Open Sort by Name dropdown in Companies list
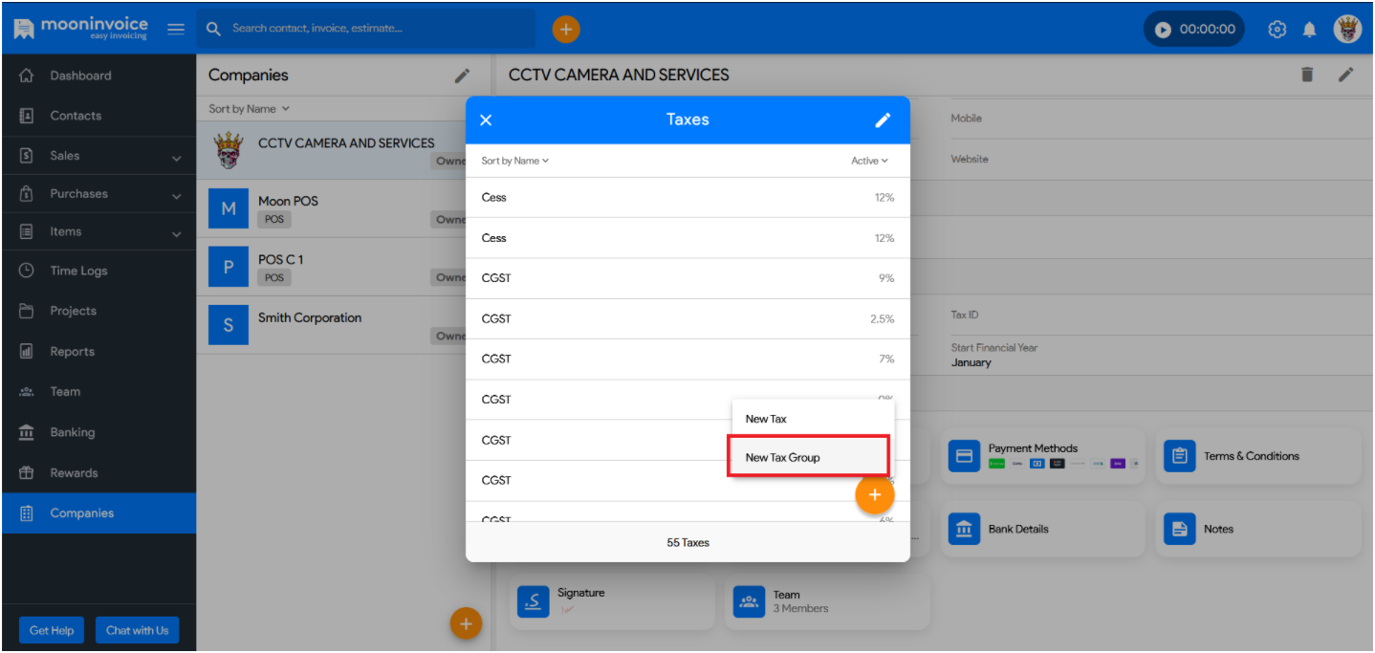This screenshot has width=1375, height=653. (x=249, y=109)
